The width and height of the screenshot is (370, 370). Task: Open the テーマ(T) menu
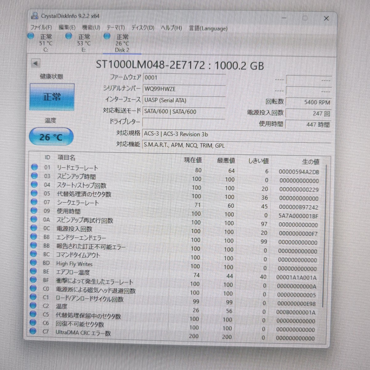click(x=116, y=28)
